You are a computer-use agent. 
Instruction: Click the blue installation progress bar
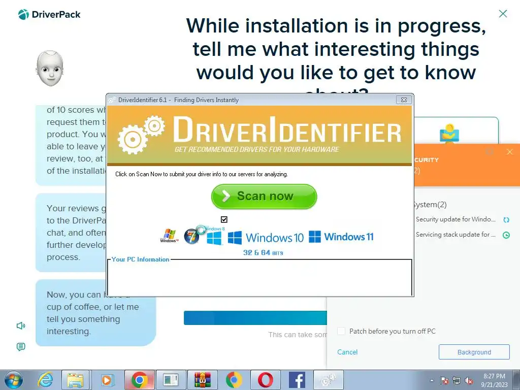[255, 318]
